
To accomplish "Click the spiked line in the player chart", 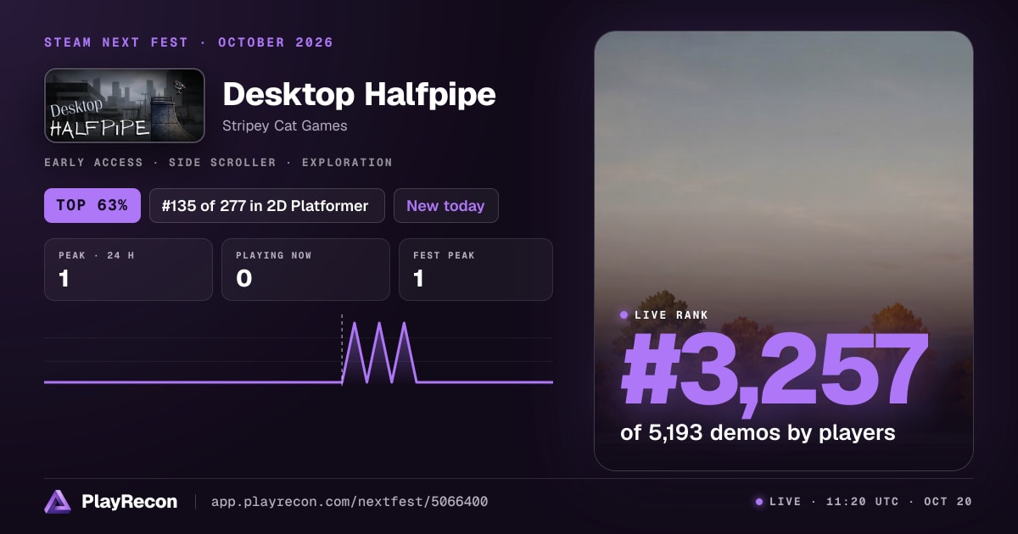I will pos(379,353).
